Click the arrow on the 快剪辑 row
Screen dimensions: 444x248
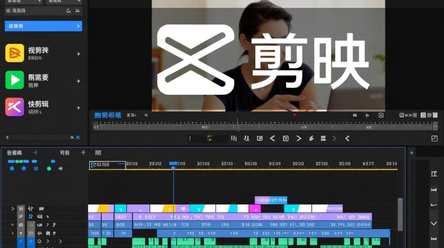[78, 108]
